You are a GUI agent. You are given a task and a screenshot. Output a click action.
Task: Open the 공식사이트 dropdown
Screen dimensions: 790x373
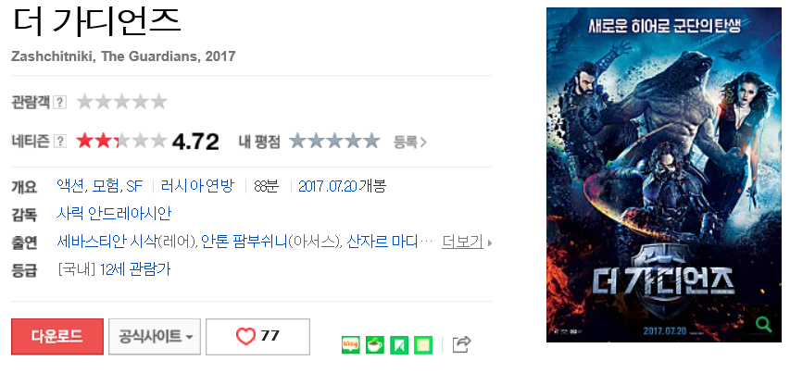tap(155, 336)
